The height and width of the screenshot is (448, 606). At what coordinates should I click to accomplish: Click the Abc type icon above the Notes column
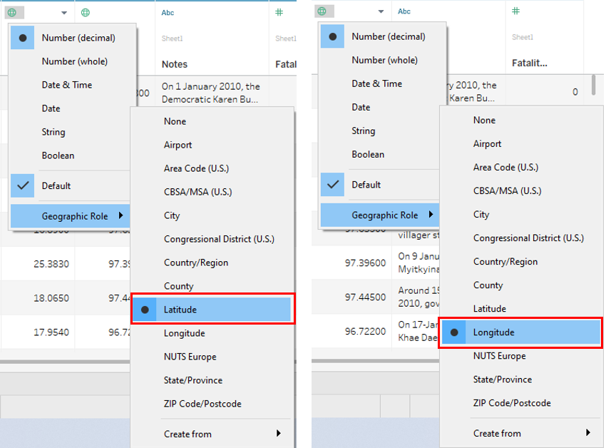tap(168, 13)
